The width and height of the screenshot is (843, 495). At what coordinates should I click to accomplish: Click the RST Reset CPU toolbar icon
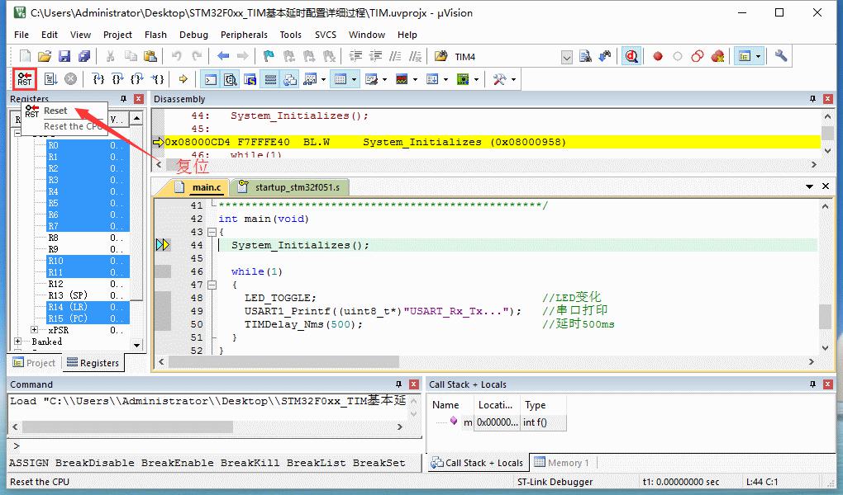click(25, 79)
